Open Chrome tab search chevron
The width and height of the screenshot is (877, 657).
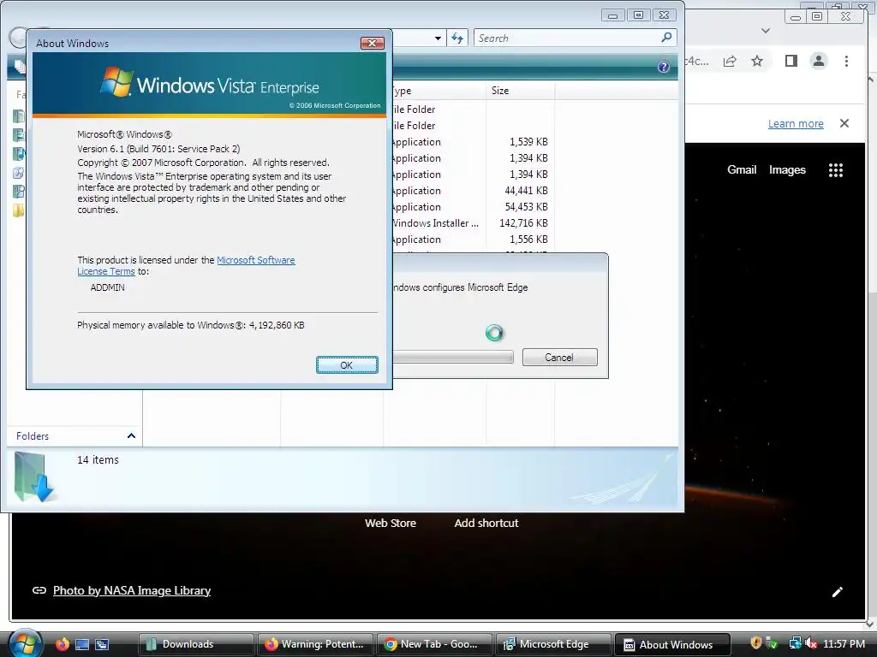click(x=766, y=31)
